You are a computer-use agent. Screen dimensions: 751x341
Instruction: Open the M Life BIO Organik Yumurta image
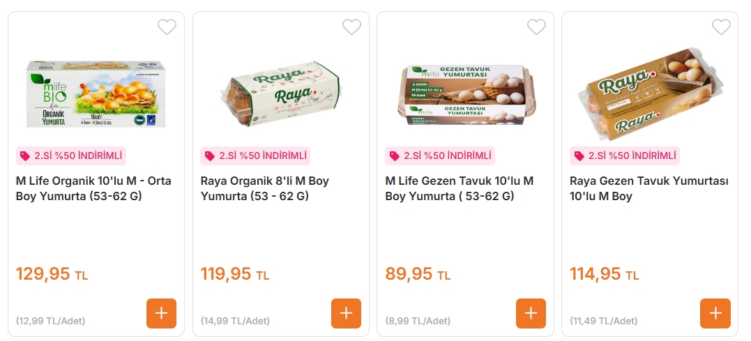click(x=96, y=94)
